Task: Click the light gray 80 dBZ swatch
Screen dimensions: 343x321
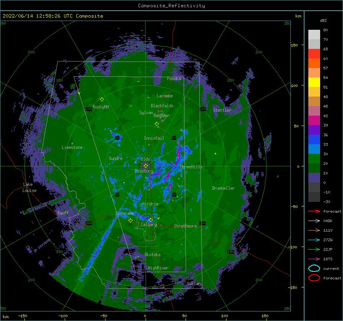Action: pyautogui.click(x=314, y=34)
